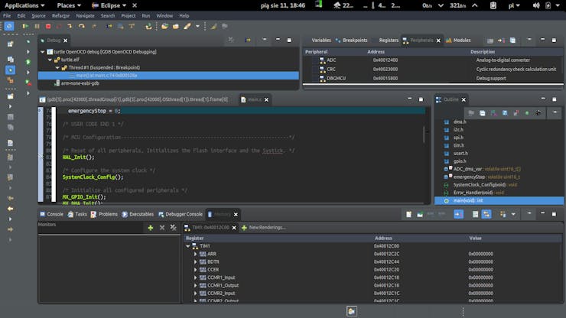Select SystemClock_Config(void) in Outline
Image resolution: width=566 pixels, height=318 pixels.
tap(480, 185)
